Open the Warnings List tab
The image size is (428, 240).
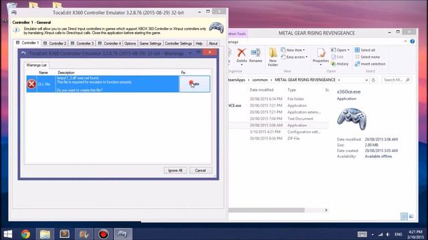36,65
